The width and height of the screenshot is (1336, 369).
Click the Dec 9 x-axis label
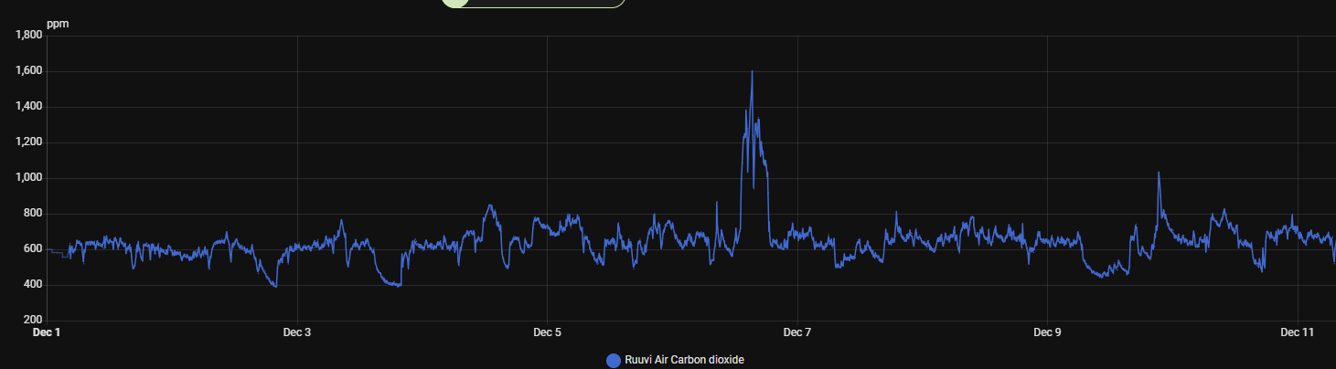1047,332
